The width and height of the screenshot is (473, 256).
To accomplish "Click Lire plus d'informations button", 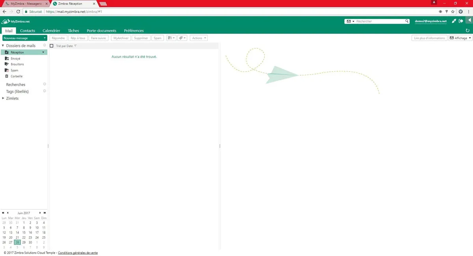I will (429, 38).
